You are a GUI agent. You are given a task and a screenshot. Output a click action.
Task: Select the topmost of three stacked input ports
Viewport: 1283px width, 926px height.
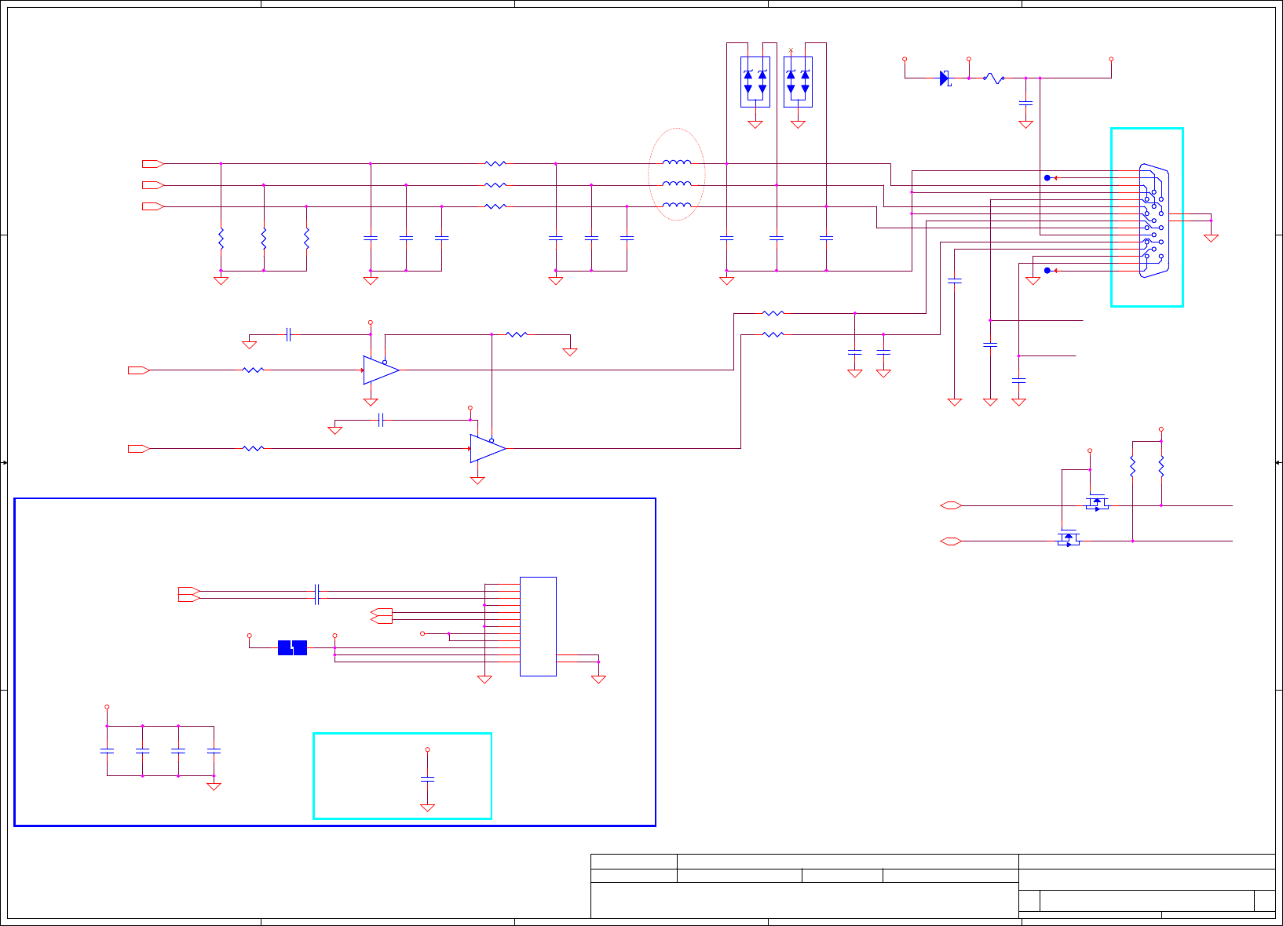[153, 164]
